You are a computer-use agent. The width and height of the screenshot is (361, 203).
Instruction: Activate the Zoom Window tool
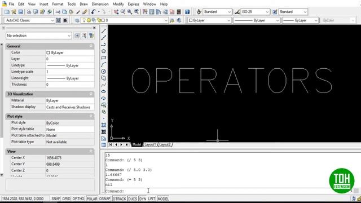130,12
